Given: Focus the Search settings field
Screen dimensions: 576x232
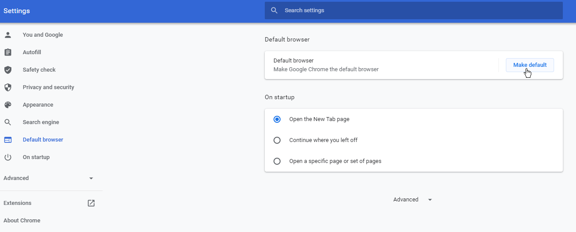Looking at the screenshot, I should tap(414, 10).
